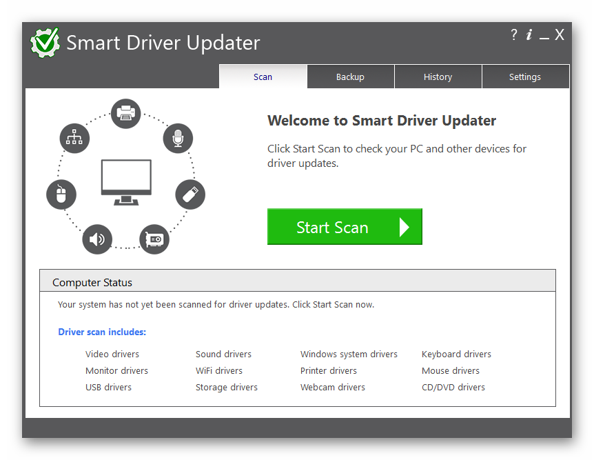
Task: Click the 'Click Start Scan to check your PC' description
Action: 397,156
